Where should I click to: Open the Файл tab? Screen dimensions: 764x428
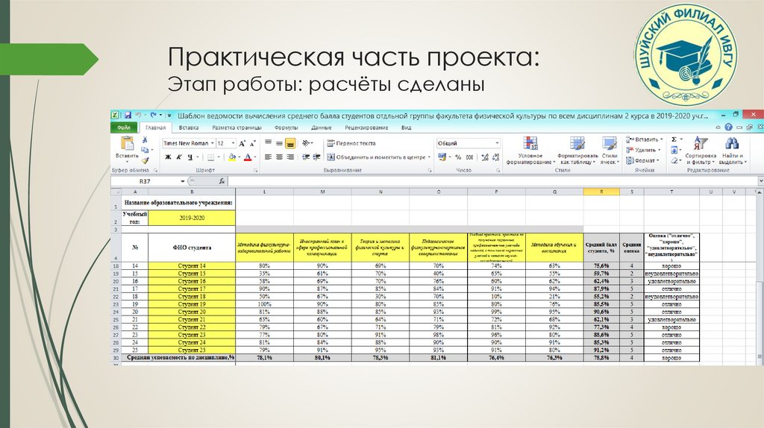coord(124,128)
